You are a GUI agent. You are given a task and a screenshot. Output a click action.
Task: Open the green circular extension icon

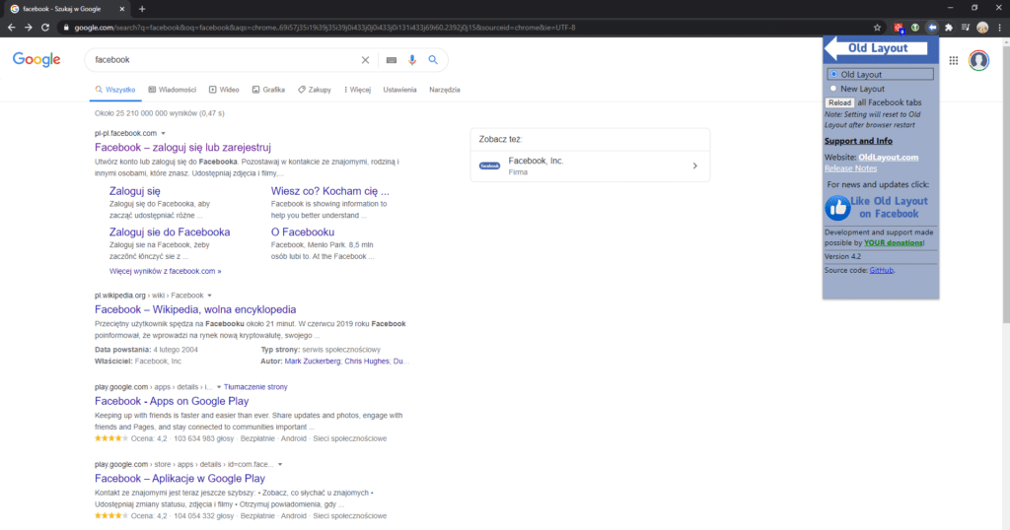point(915,28)
